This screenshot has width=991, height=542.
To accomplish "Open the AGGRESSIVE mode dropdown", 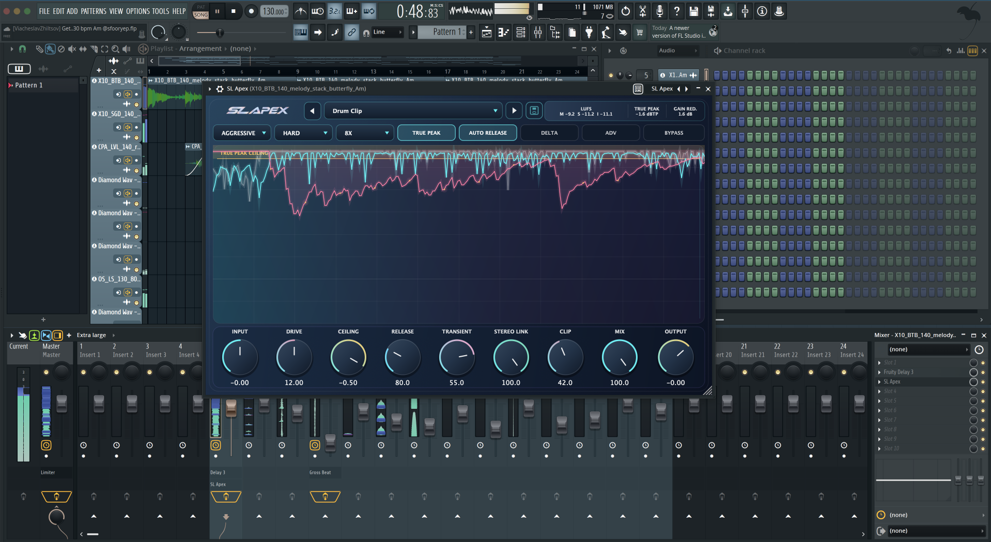I will point(242,133).
